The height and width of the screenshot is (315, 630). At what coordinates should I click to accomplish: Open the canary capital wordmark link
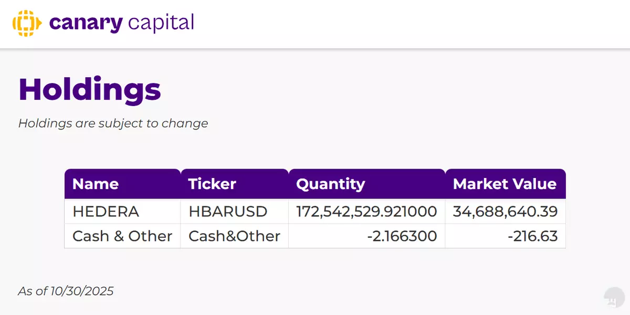(121, 23)
